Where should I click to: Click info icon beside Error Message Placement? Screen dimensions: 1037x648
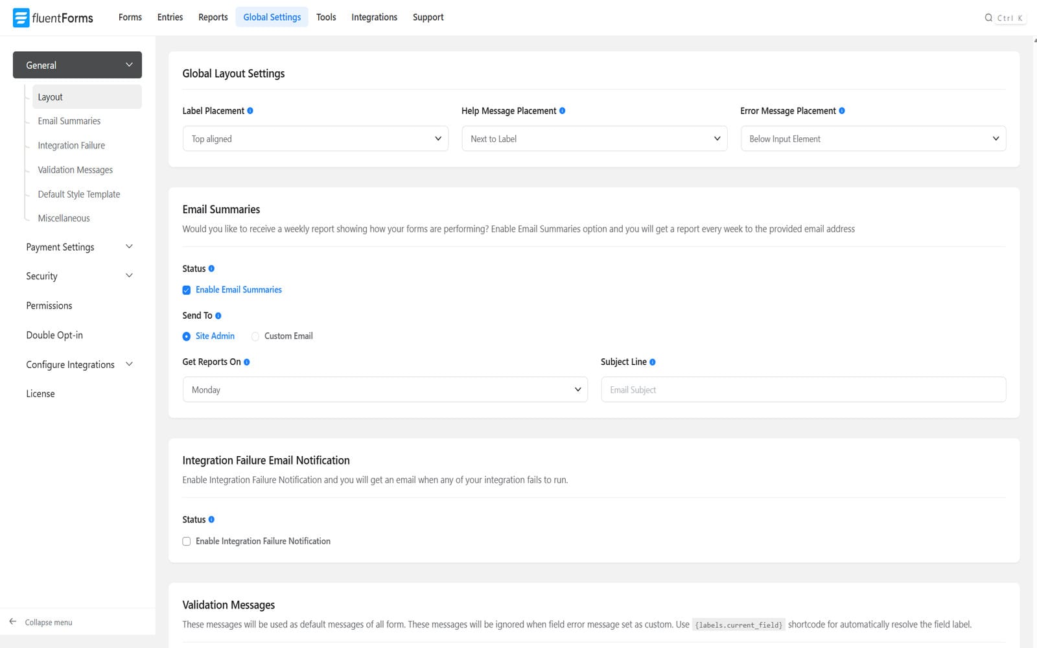(x=842, y=111)
